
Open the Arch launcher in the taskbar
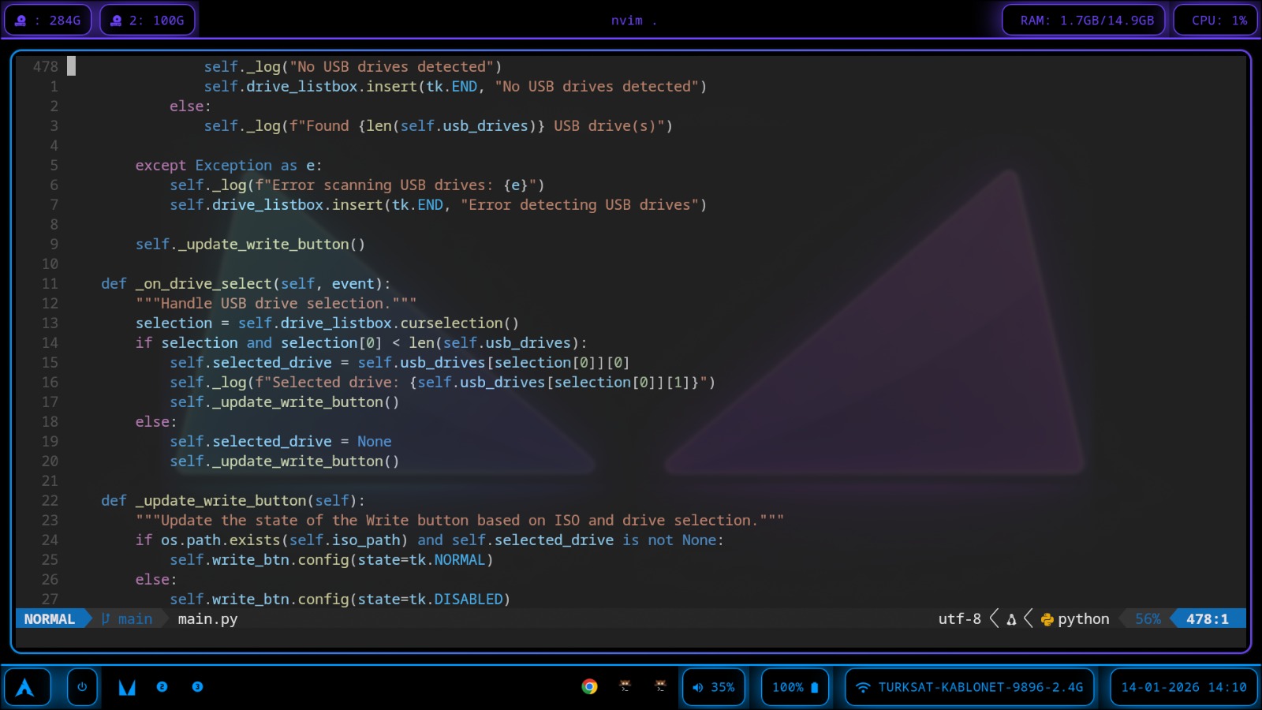point(28,687)
